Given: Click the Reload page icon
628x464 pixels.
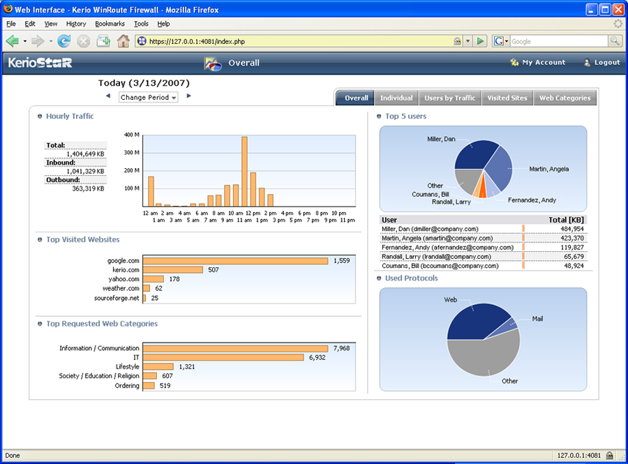Looking at the screenshot, I should point(63,41).
